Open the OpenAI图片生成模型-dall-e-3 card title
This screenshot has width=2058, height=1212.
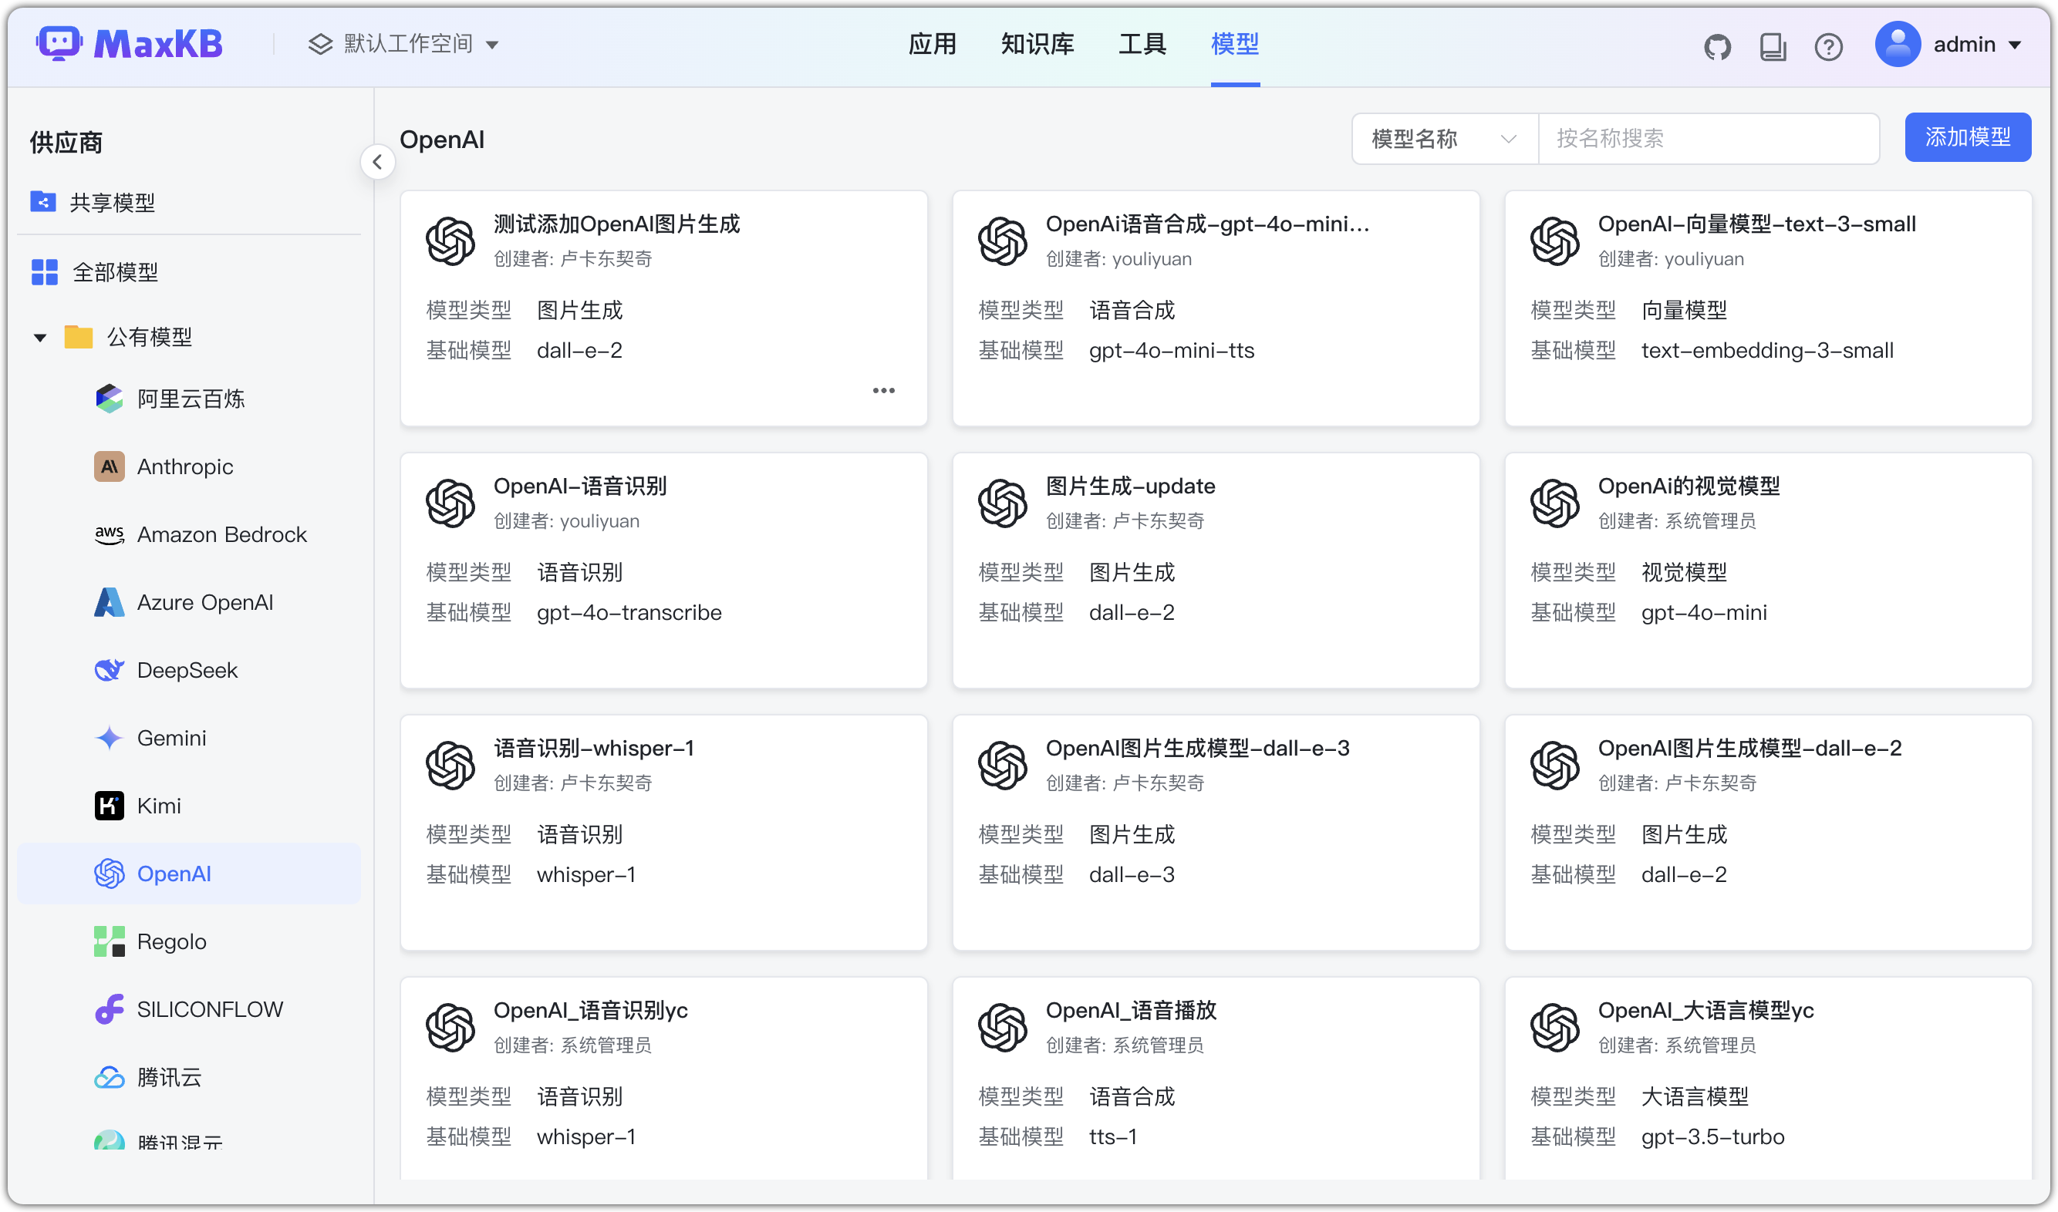click(1197, 748)
